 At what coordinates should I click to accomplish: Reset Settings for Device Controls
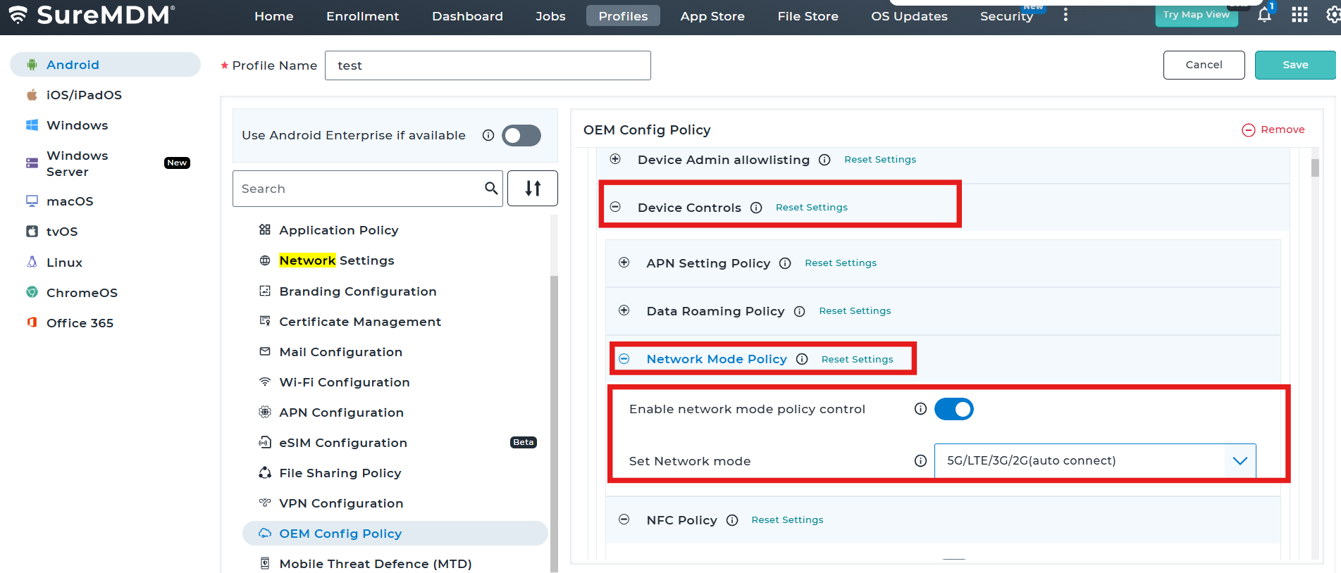click(812, 208)
